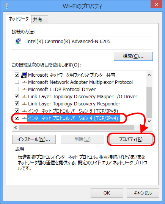Screen dimensions: 165x204
Task: Click the Topology Discovery Mapper I/O Driver icon
Action: click(24, 97)
